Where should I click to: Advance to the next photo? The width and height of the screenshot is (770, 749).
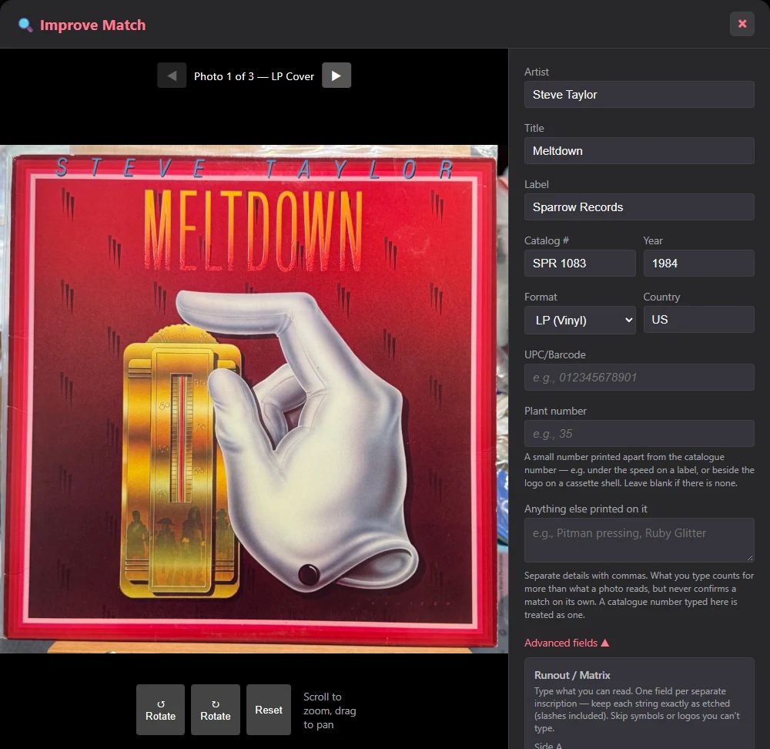pos(336,76)
